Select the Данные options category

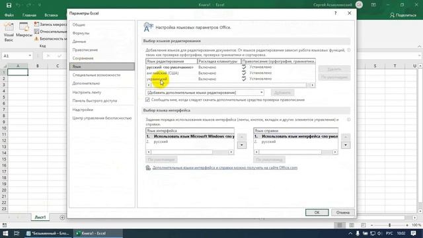click(x=102, y=42)
